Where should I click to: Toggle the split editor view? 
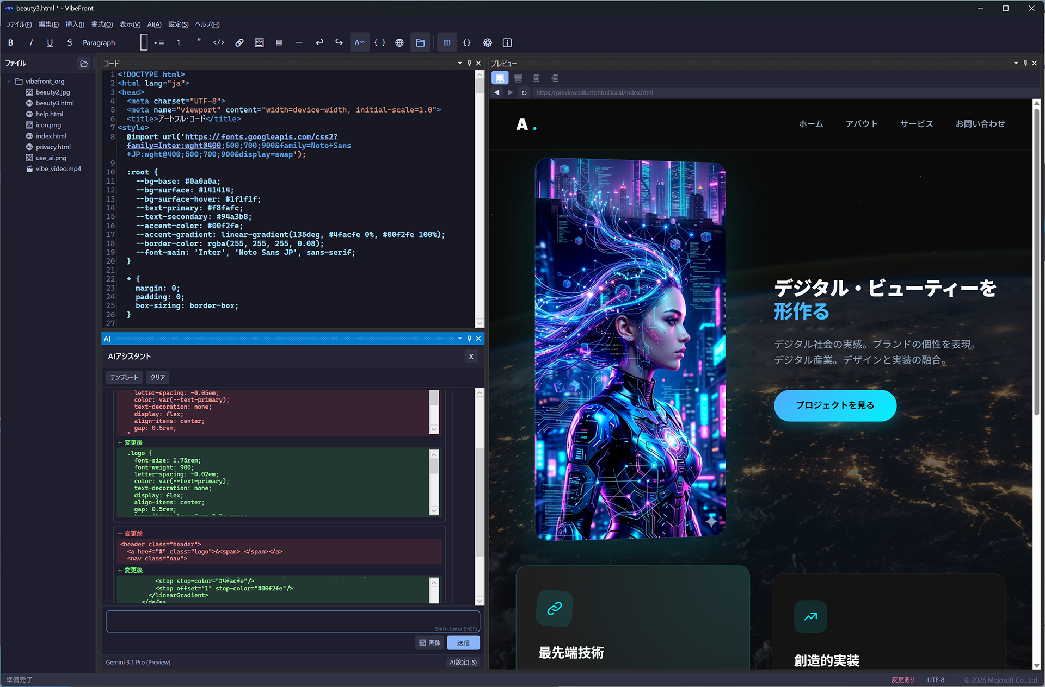[x=446, y=42]
